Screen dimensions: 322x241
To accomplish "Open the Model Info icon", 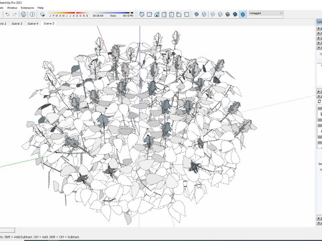I will pyautogui.click(x=32, y=15).
